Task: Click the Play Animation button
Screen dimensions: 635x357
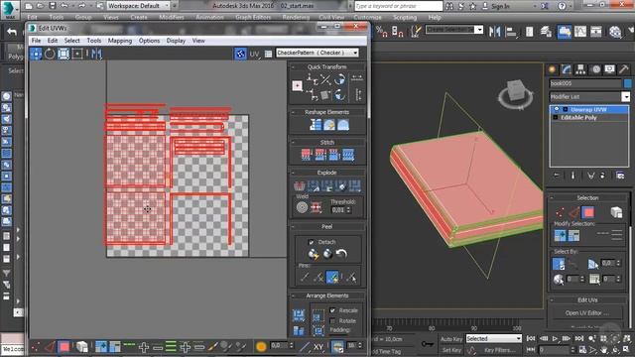Action: point(555,338)
